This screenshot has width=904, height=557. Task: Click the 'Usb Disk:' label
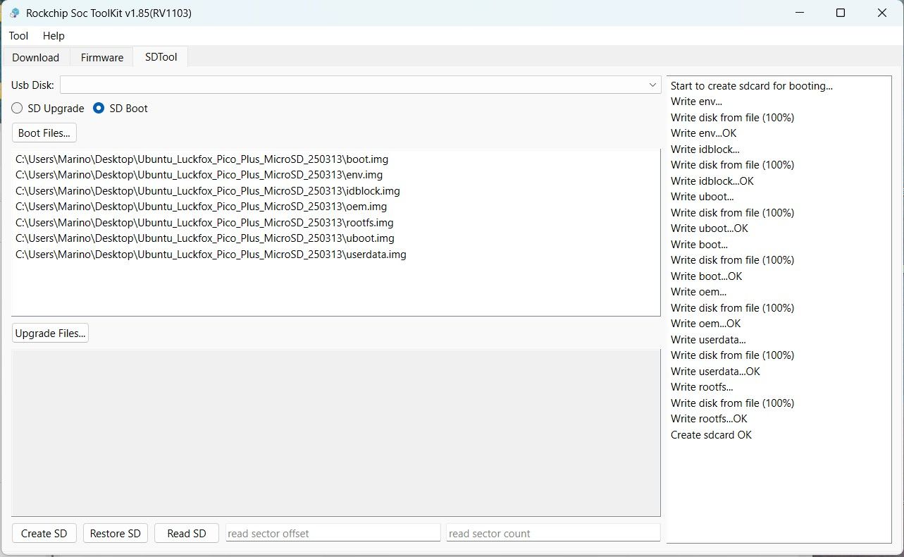[x=32, y=85]
